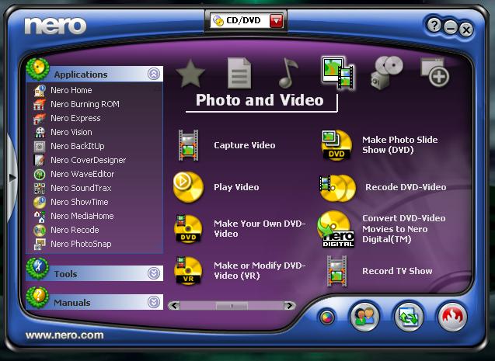Open help with the question mark button

pyautogui.click(x=434, y=25)
